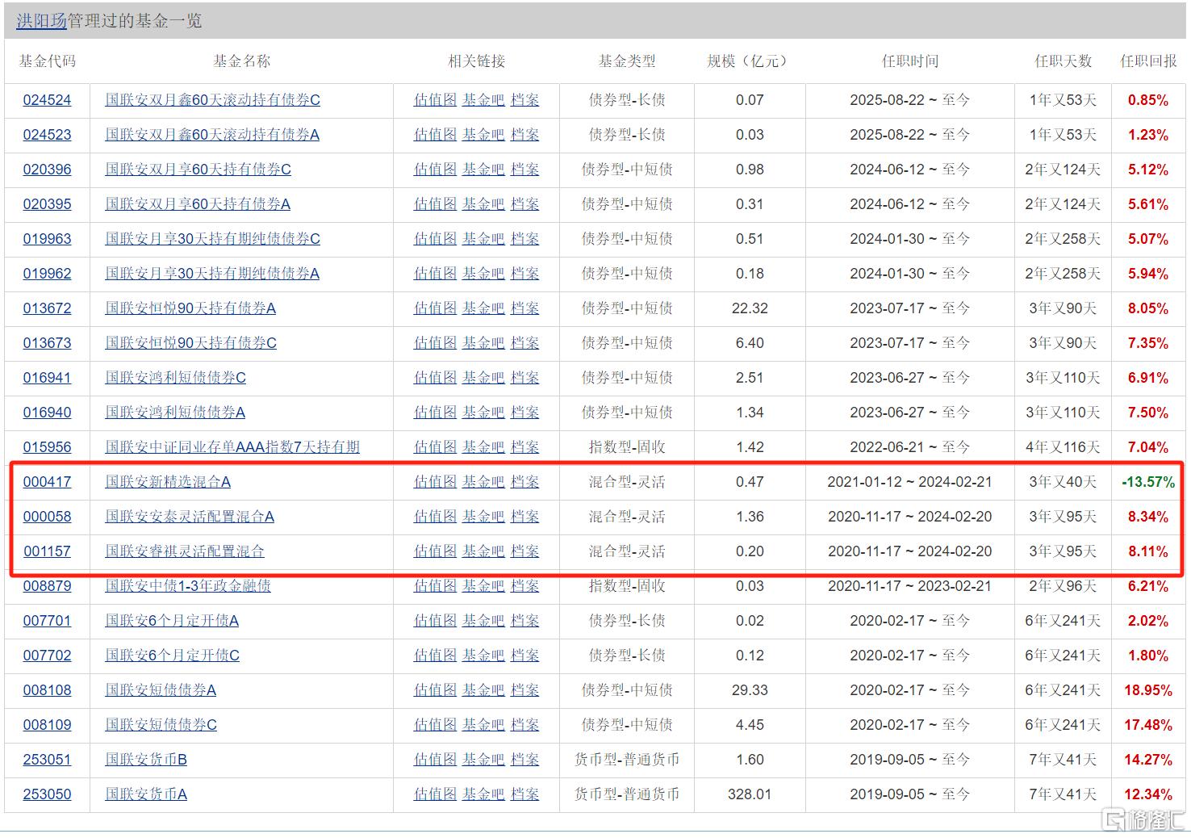This screenshot has width=1191, height=838.
Task: Select the 基金类型 column header
Action: coord(627,61)
